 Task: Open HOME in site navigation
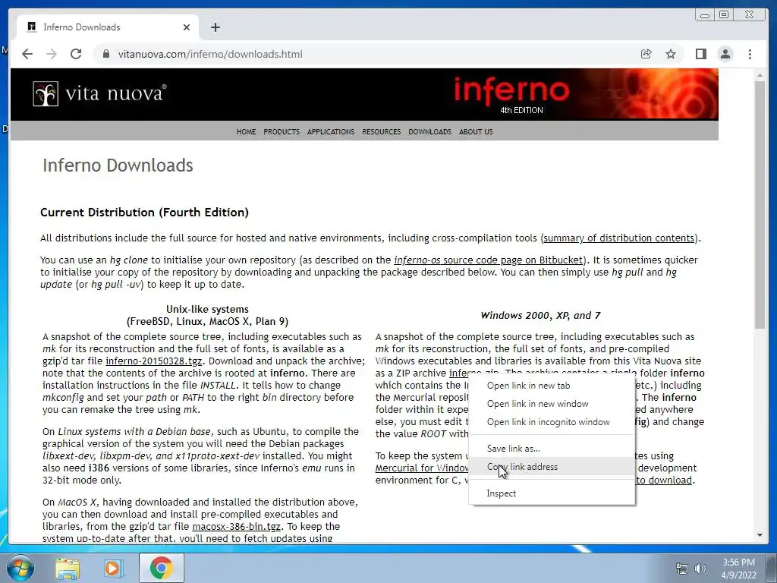[247, 132]
